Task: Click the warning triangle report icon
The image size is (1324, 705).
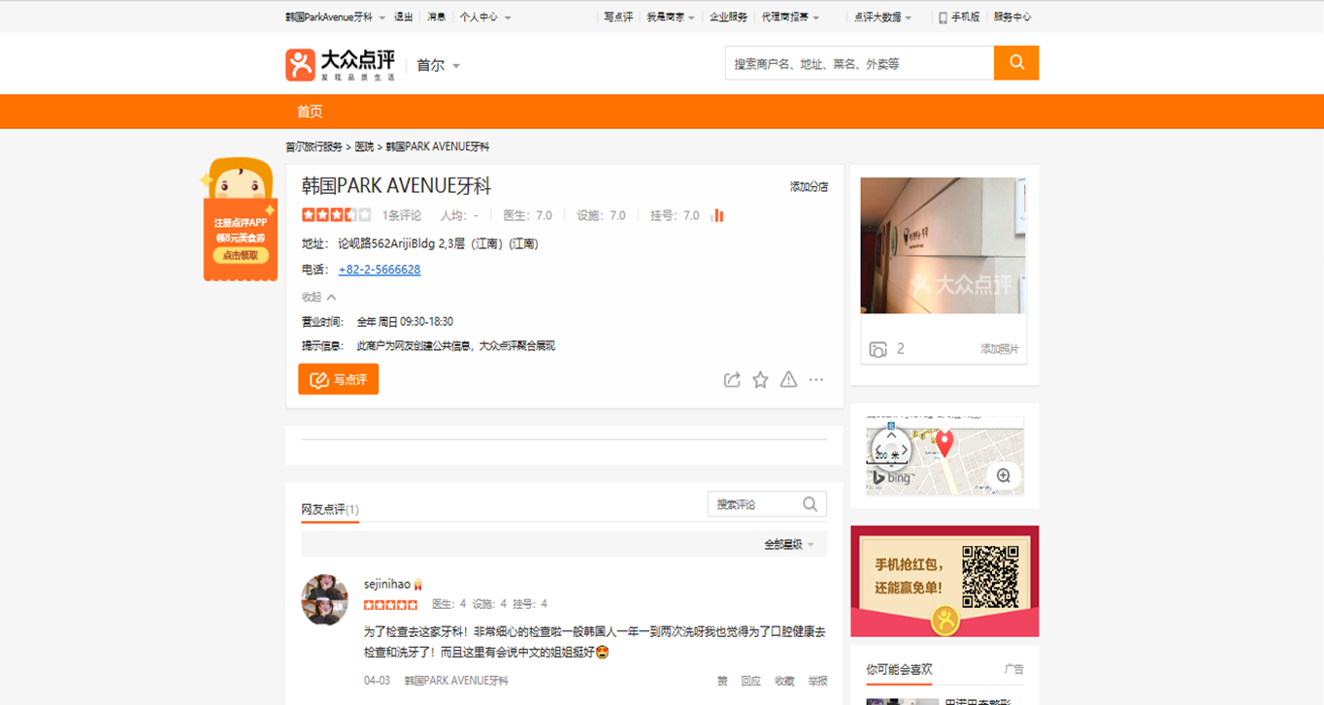Action: coord(788,380)
